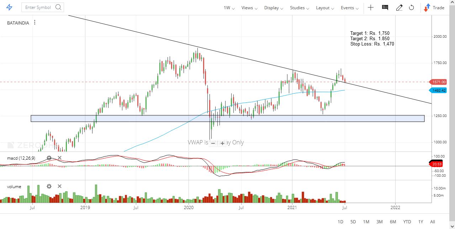The image size is (455, 229).
Task: Open macd study settings gear
Action: [x=49, y=158]
